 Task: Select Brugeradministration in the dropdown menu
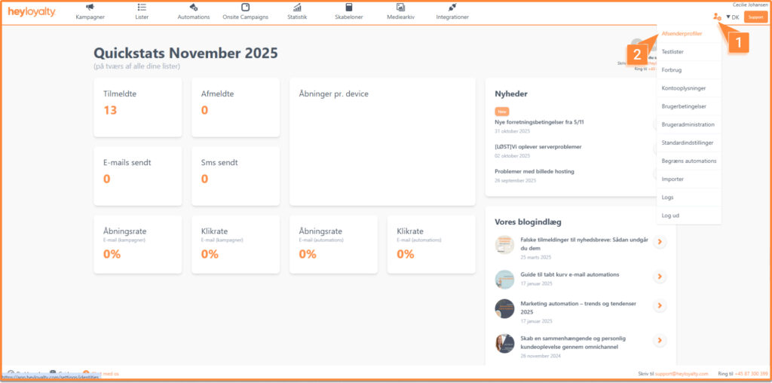pos(687,124)
